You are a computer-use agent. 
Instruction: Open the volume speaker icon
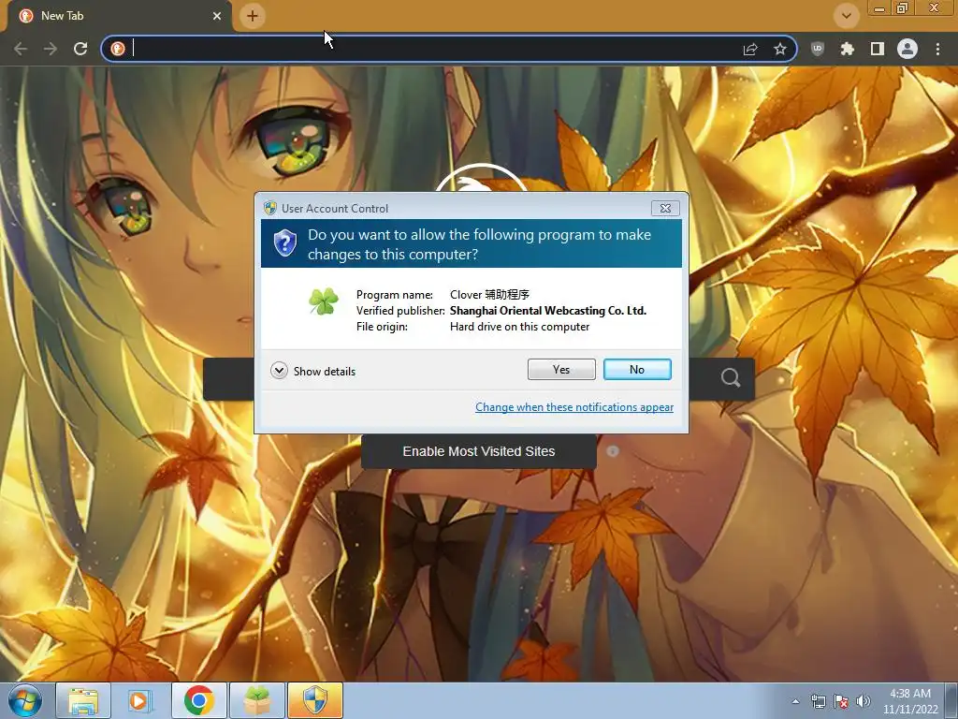[x=863, y=701]
